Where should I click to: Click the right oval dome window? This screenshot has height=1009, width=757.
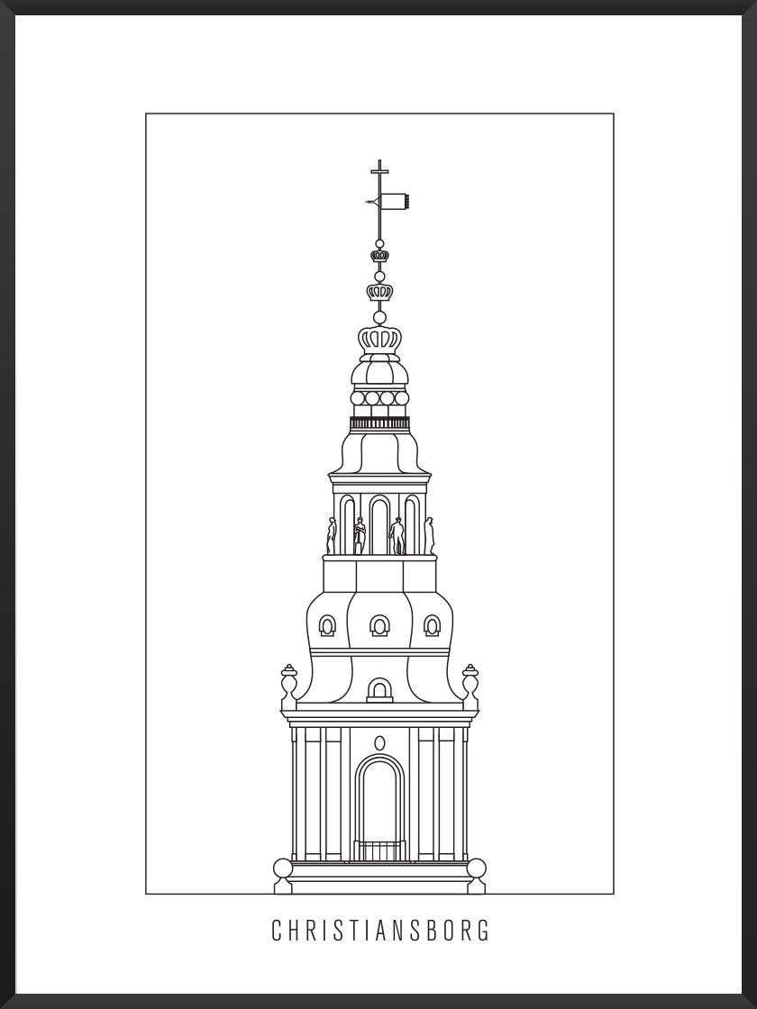[432, 625]
